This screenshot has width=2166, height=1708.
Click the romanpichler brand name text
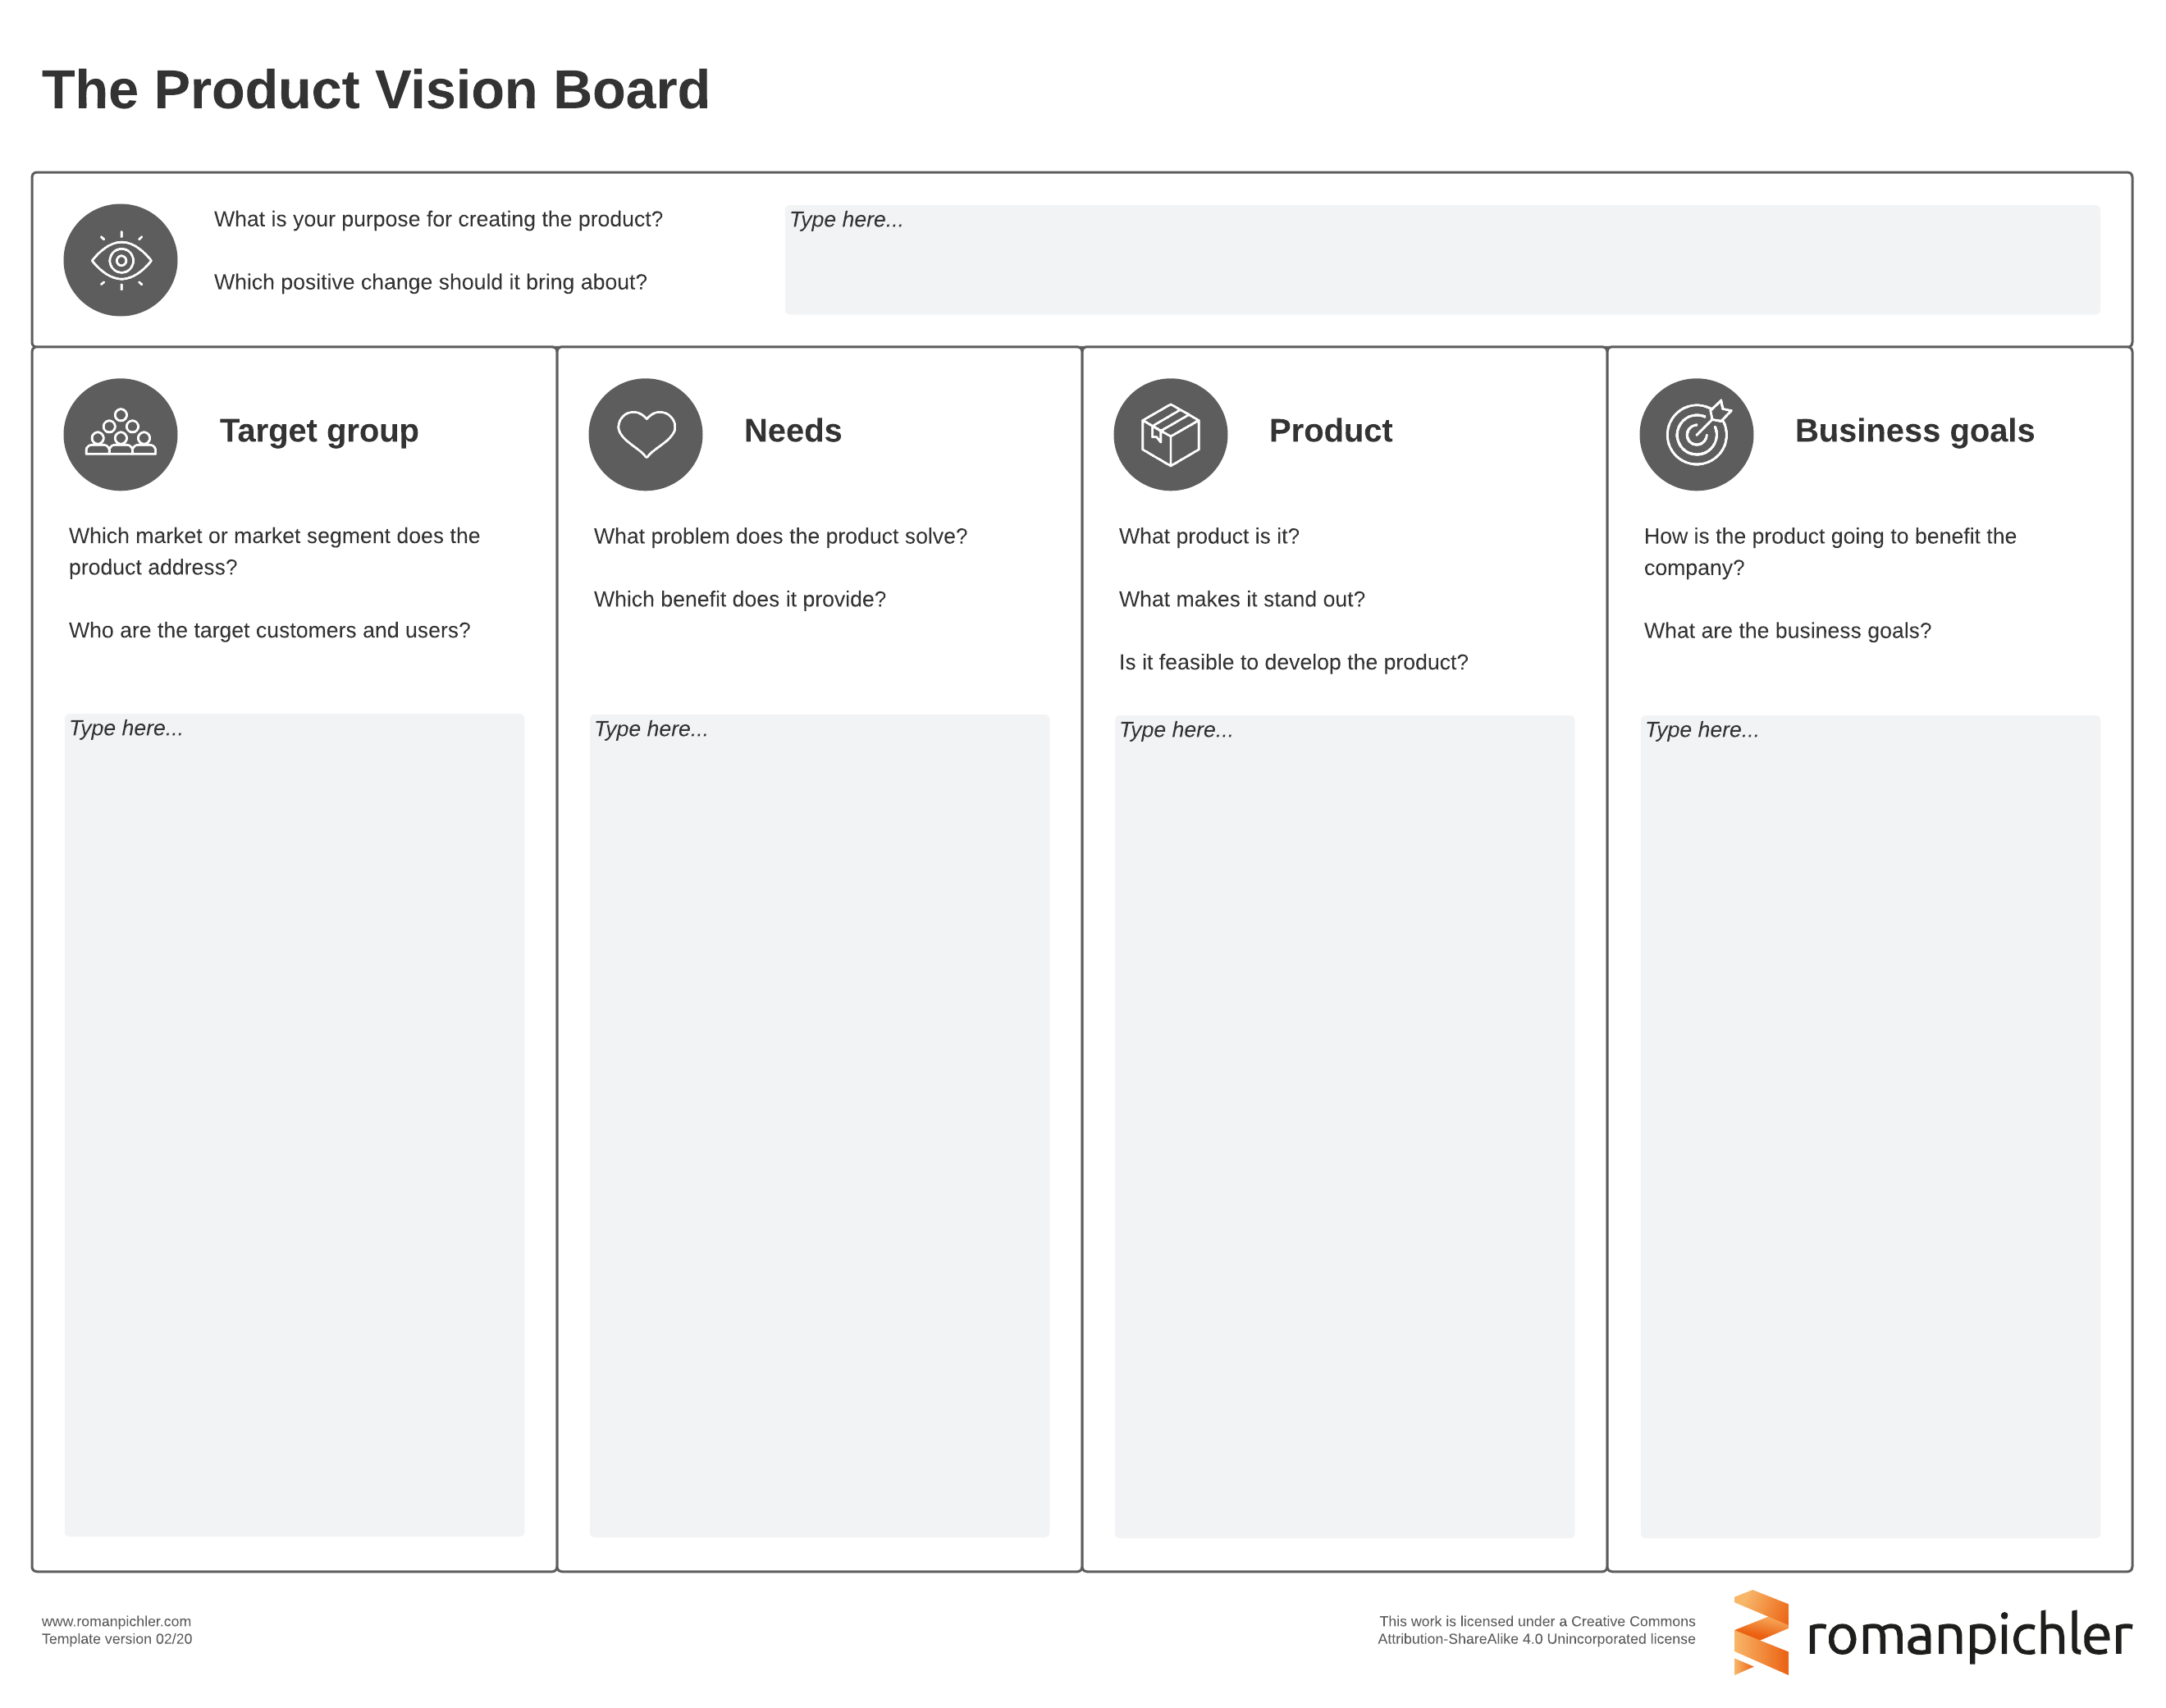click(x=1968, y=1636)
